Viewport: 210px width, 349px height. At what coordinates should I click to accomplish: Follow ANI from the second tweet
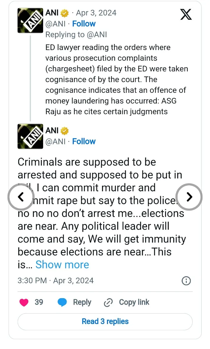coord(84,141)
